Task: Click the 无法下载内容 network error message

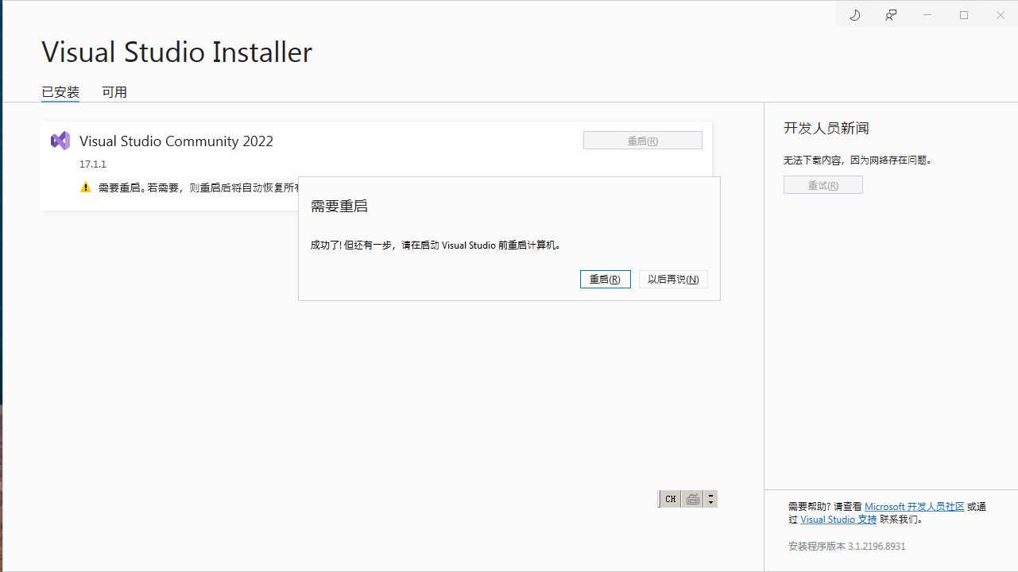Action: pos(857,160)
